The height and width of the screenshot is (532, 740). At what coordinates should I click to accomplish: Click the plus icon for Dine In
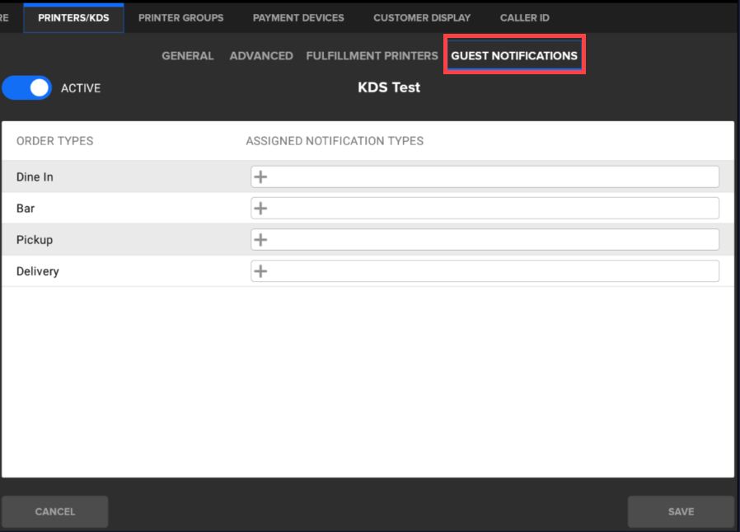click(x=260, y=177)
